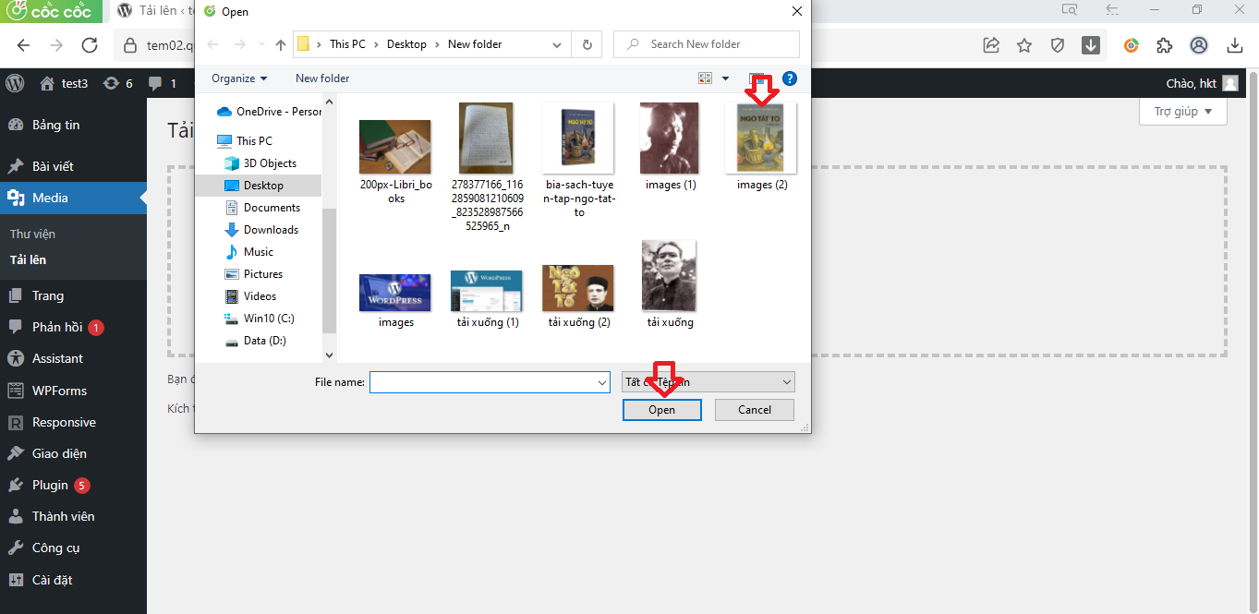Viewport: 1259px width, 614px height.
Task: Expand the change view options arrow
Action: (725, 78)
